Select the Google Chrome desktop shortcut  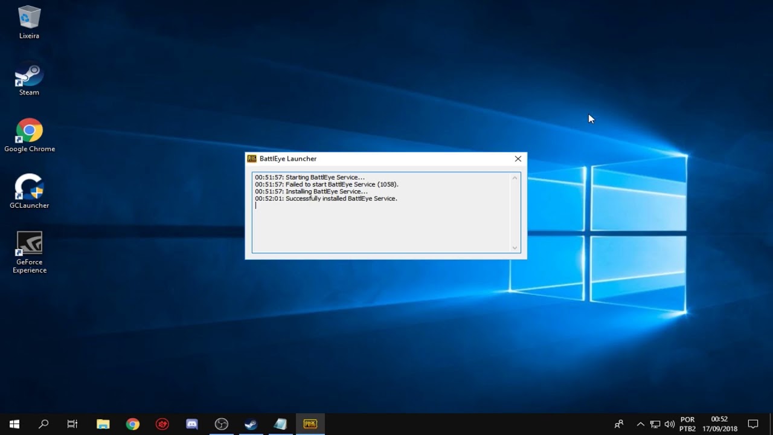click(29, 135)
